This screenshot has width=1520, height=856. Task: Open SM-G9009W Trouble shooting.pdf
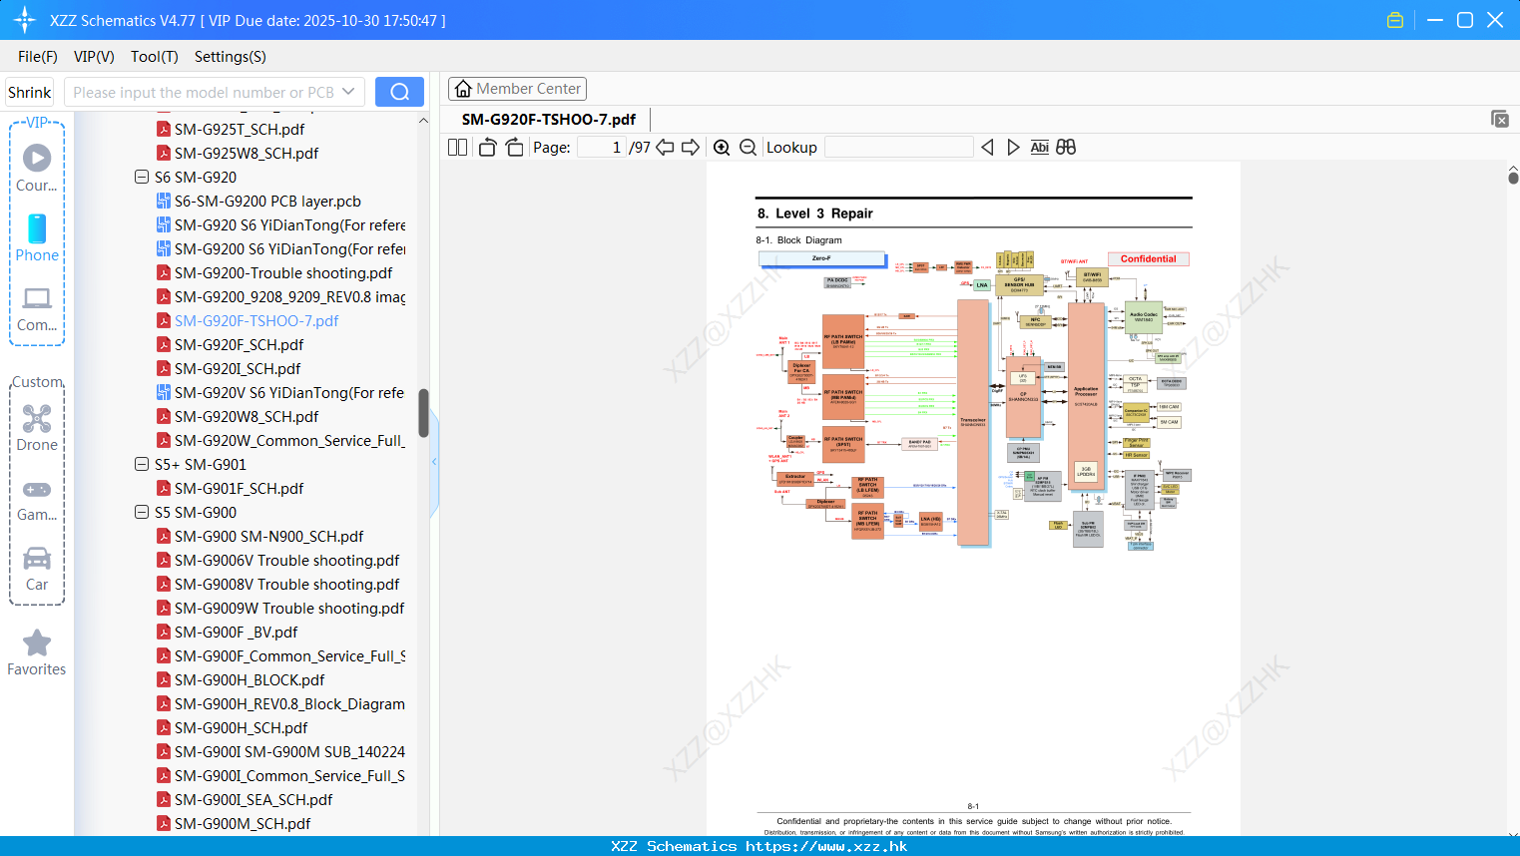(289, 608)
